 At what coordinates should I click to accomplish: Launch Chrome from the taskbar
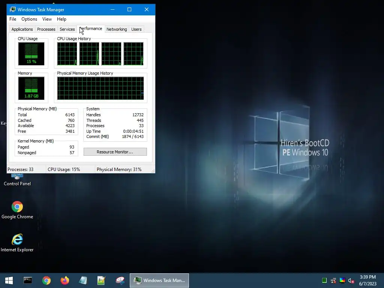46,280
